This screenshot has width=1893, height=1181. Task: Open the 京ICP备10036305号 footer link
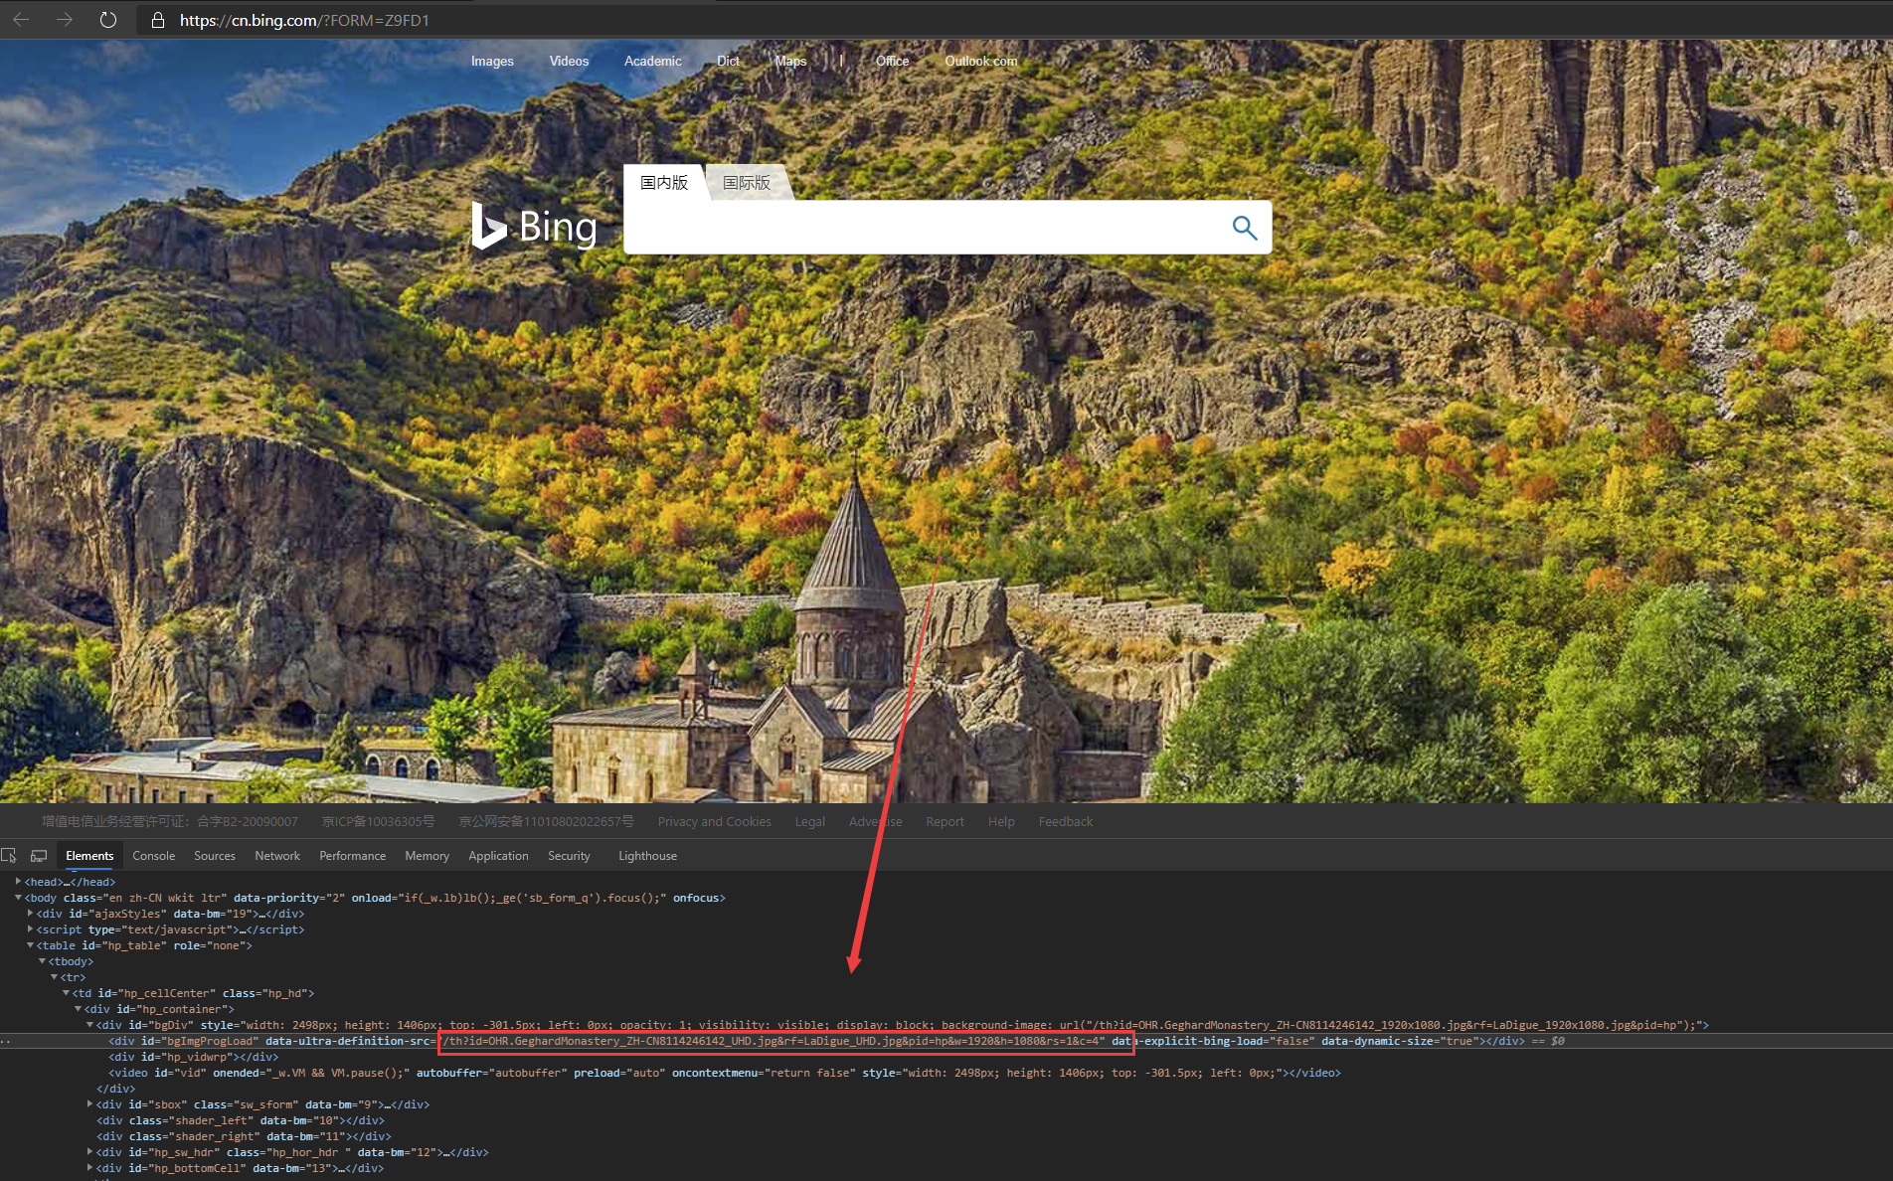tap(378, 821)
